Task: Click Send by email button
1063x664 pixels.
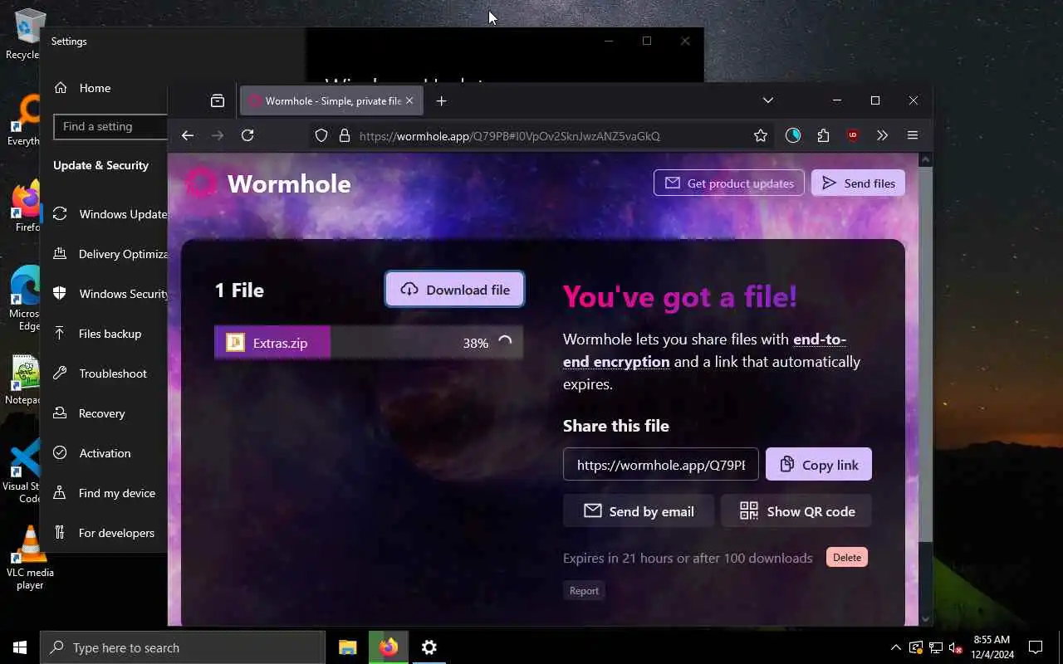Action: point(639,511)
